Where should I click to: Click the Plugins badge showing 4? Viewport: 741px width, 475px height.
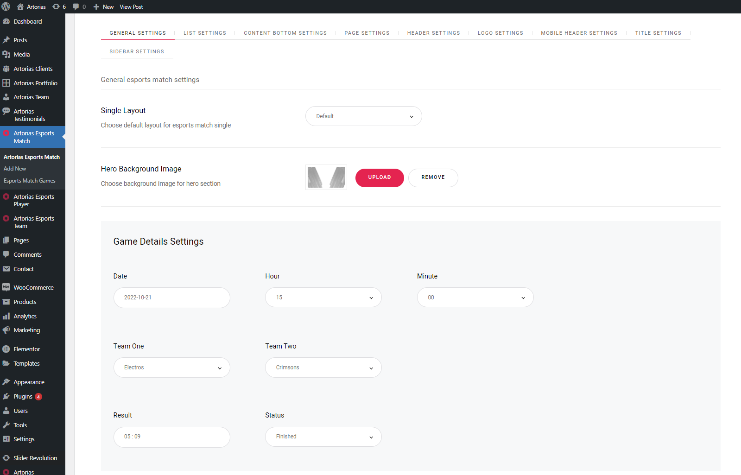point(38,397)
